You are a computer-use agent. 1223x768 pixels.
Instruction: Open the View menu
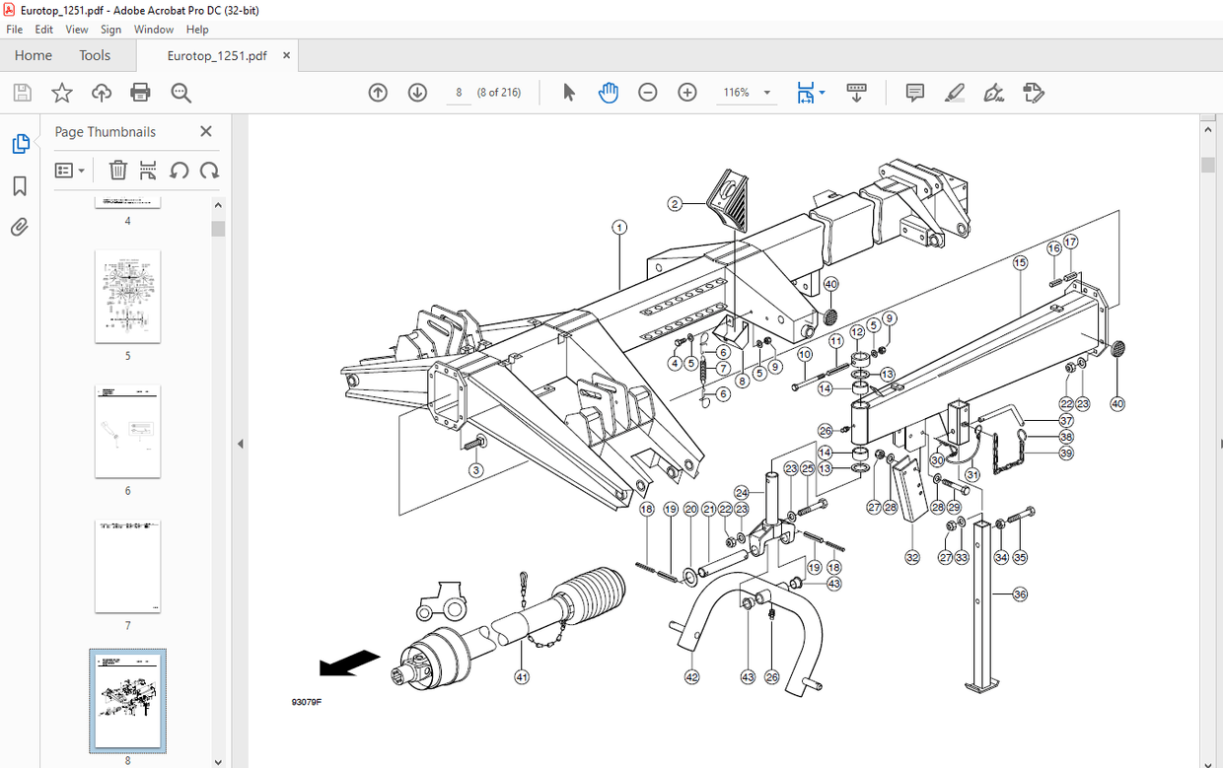coord(76,29)
